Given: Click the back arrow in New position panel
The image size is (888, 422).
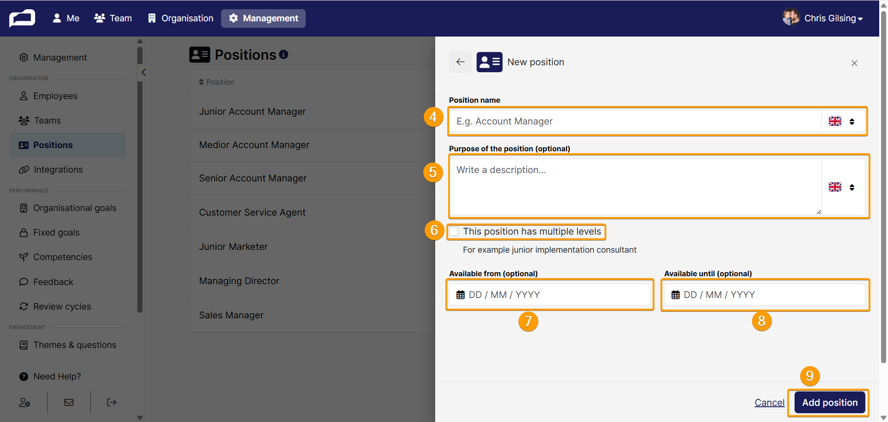Looking at the screenshot, I should (x=460, y=62).
